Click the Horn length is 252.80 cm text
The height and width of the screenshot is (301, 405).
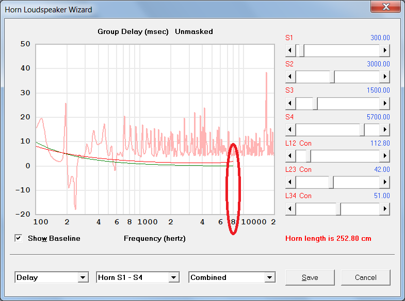pyautogui.click(x=328, y=238)
